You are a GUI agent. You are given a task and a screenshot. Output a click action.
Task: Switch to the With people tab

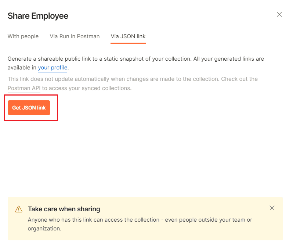point(23,36)
